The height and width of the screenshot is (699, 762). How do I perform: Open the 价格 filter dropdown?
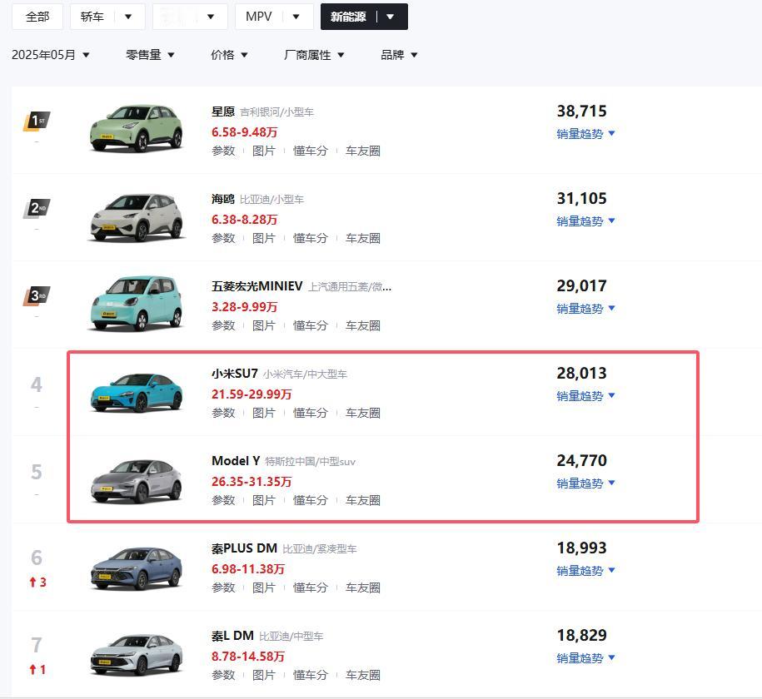229,55
